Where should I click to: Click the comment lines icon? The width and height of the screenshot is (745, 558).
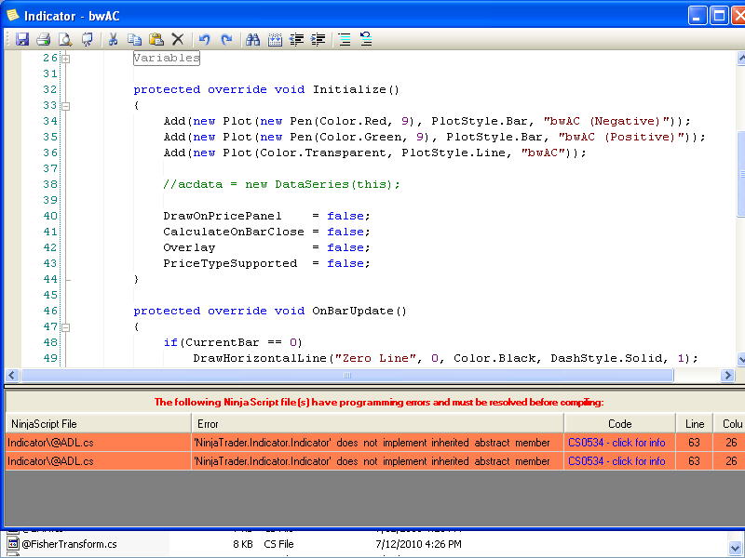(345, 39)
